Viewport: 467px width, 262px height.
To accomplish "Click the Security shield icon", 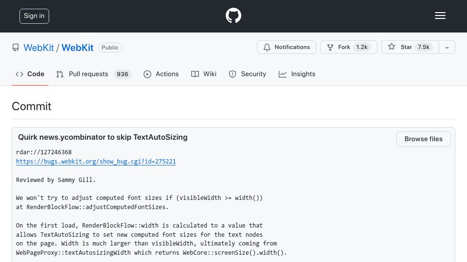I will point(233,74).
